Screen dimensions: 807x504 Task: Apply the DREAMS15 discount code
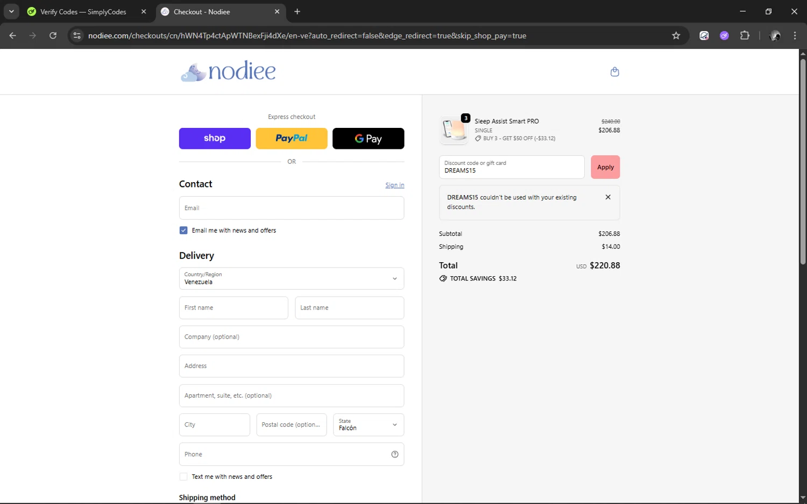pos(605,167)
